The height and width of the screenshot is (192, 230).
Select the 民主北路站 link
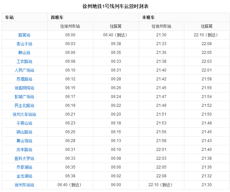tap(24, 105)
